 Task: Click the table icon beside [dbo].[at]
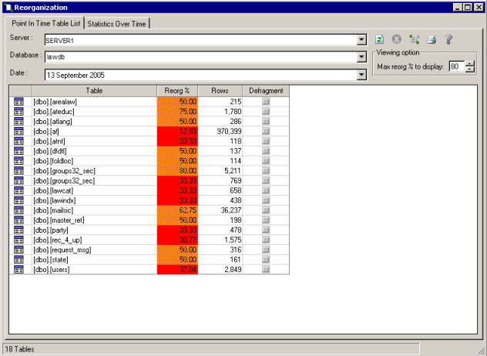coord(18,132)
